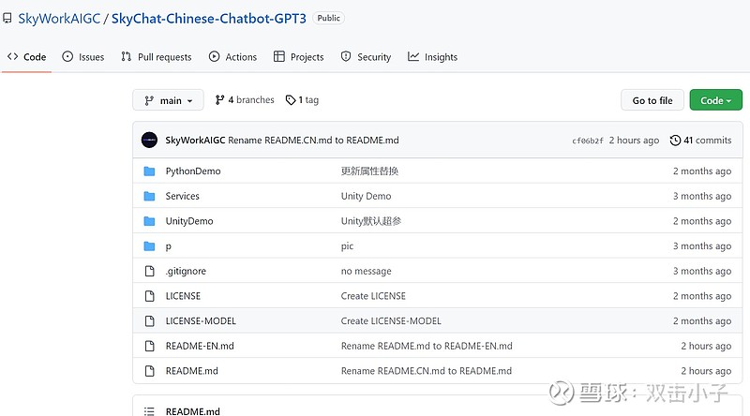Click the UnityDemo row's commit message

(371, 221)
